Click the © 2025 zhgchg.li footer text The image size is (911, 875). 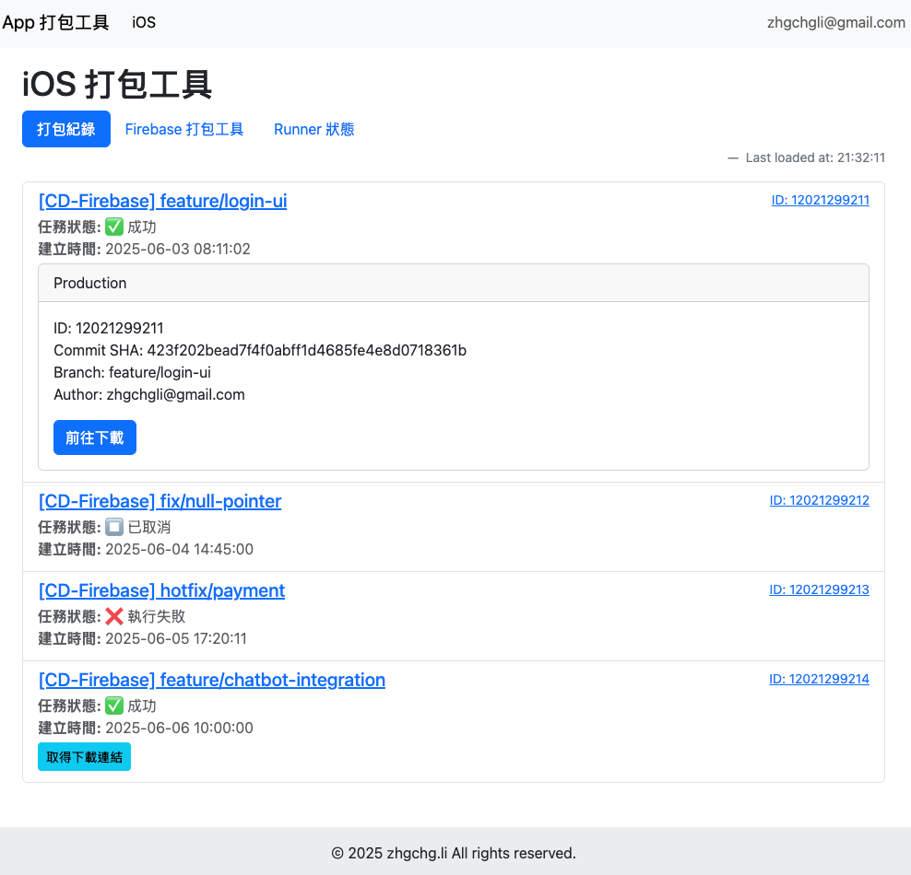coord(454,853)
